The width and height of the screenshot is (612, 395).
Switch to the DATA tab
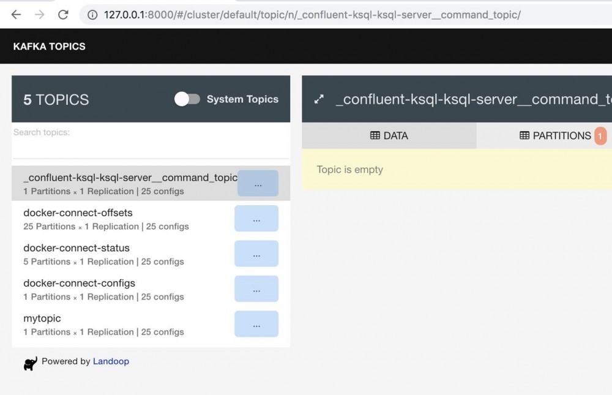coord(389,136)
